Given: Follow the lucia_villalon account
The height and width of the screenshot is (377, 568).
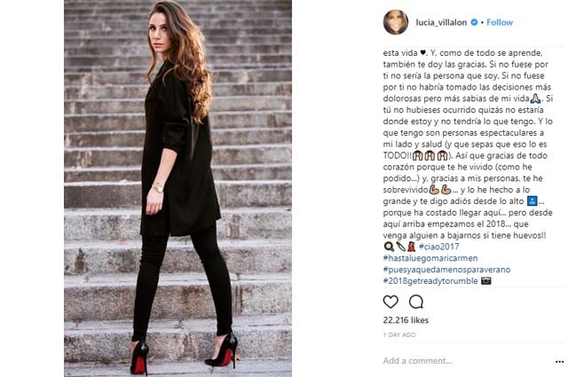Looking at the screenshot, I should 500,22.
